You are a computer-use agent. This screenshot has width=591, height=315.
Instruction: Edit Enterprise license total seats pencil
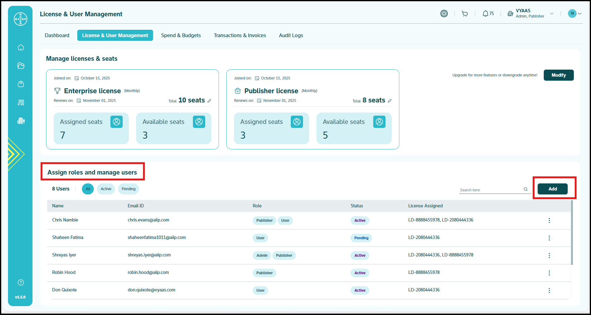[x=209, y=101]
